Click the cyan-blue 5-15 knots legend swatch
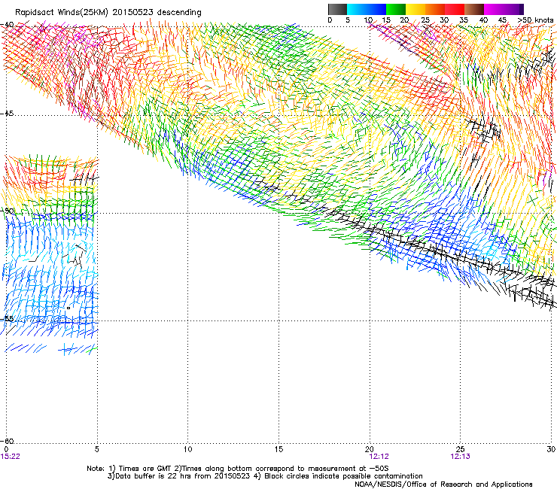557x489 pixels. click(367, 9)
